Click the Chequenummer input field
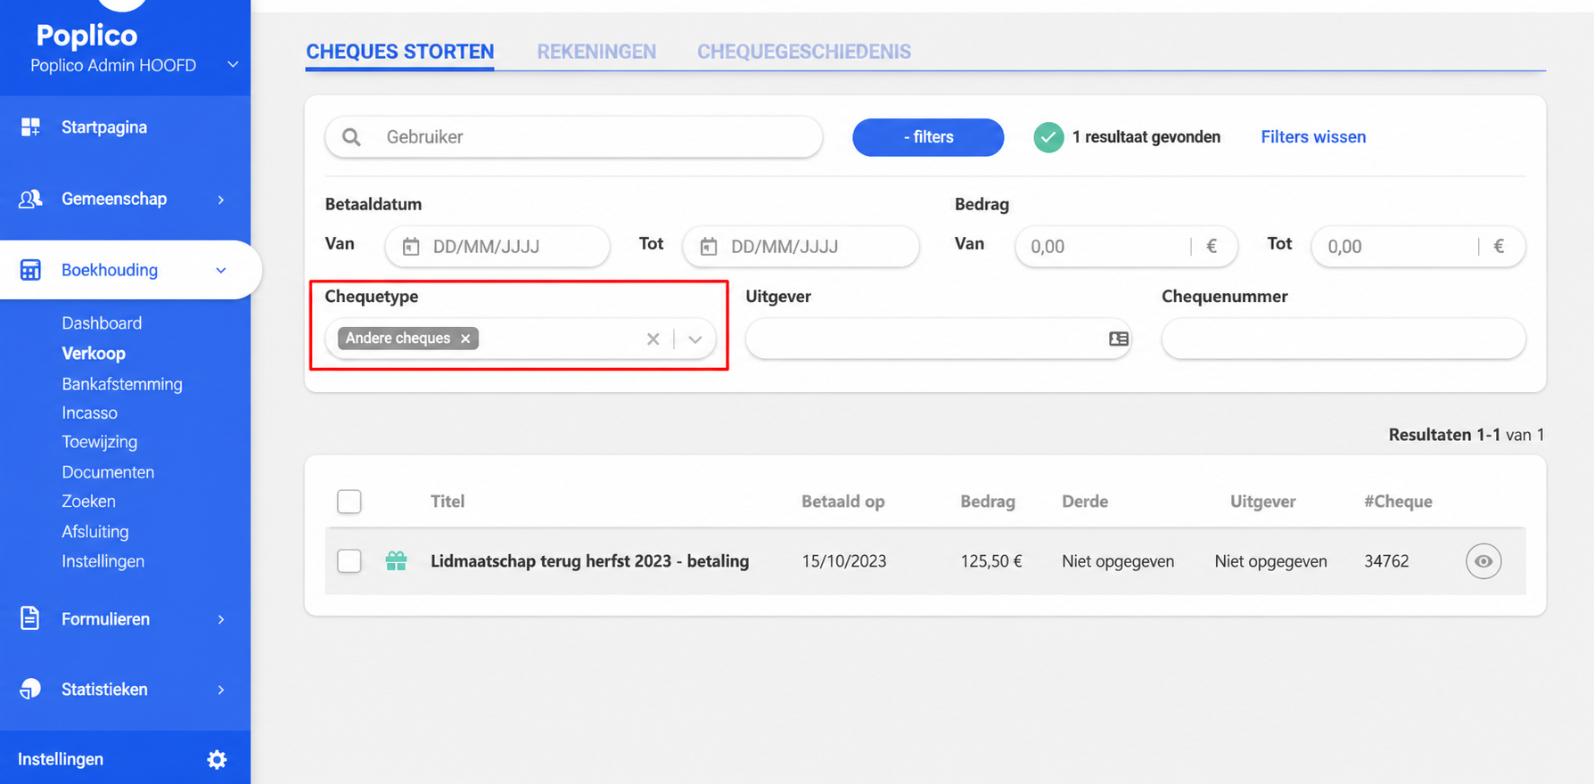 pos(1343,339)
